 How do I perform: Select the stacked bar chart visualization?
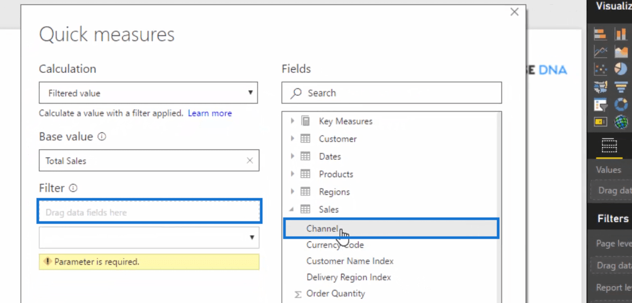point(600,34)
